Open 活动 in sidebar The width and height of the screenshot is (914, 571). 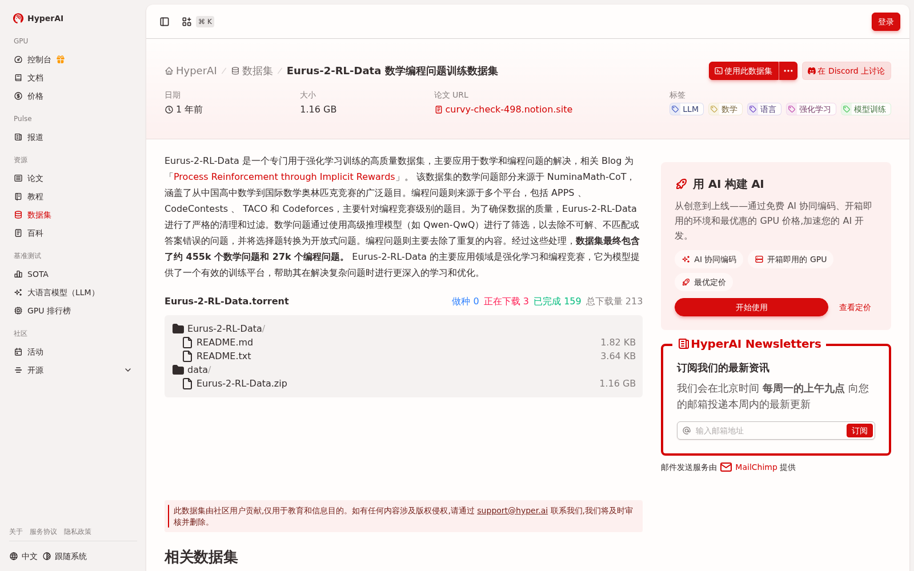(x=73, y=352)
